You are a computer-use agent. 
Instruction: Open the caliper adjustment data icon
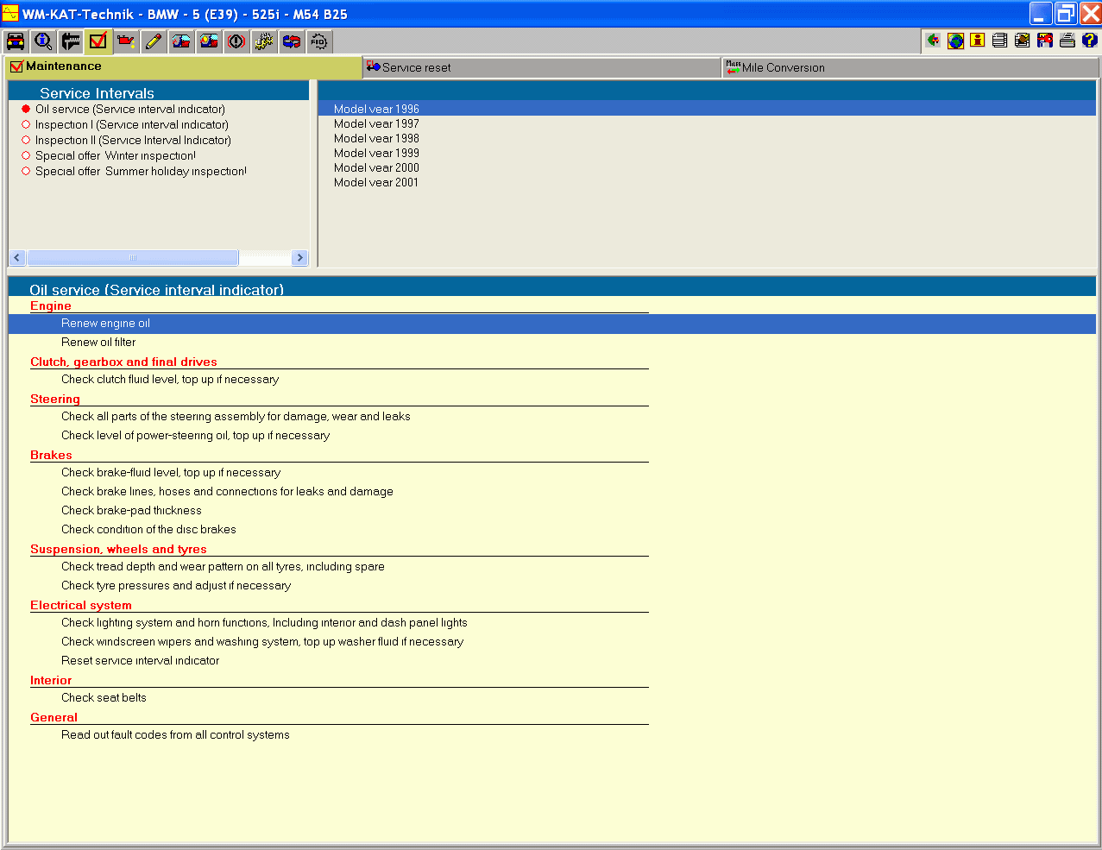coord(71,41)
